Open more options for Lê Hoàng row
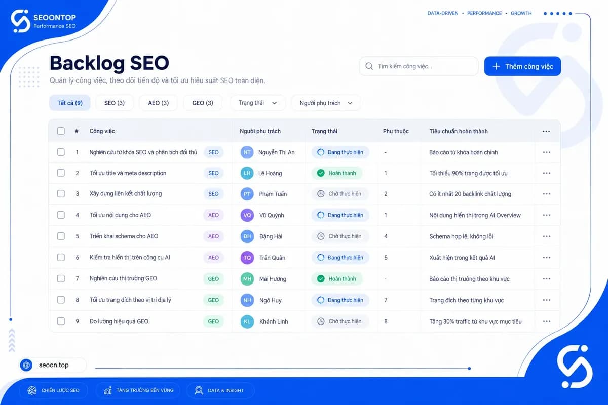The height and width of the screenshot is (405, 608). point(546,173)
